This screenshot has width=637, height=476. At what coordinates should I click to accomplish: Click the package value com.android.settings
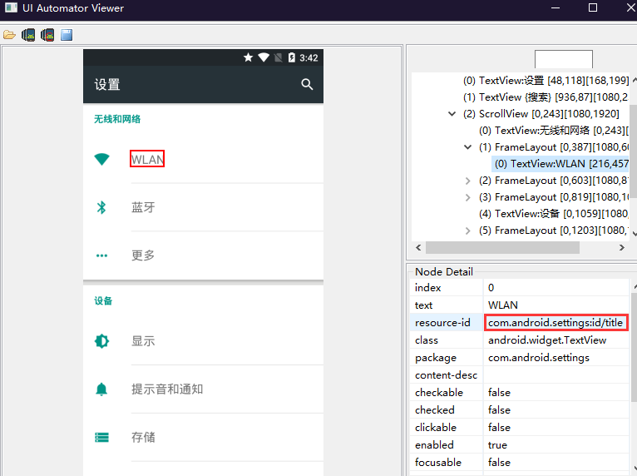539,358
